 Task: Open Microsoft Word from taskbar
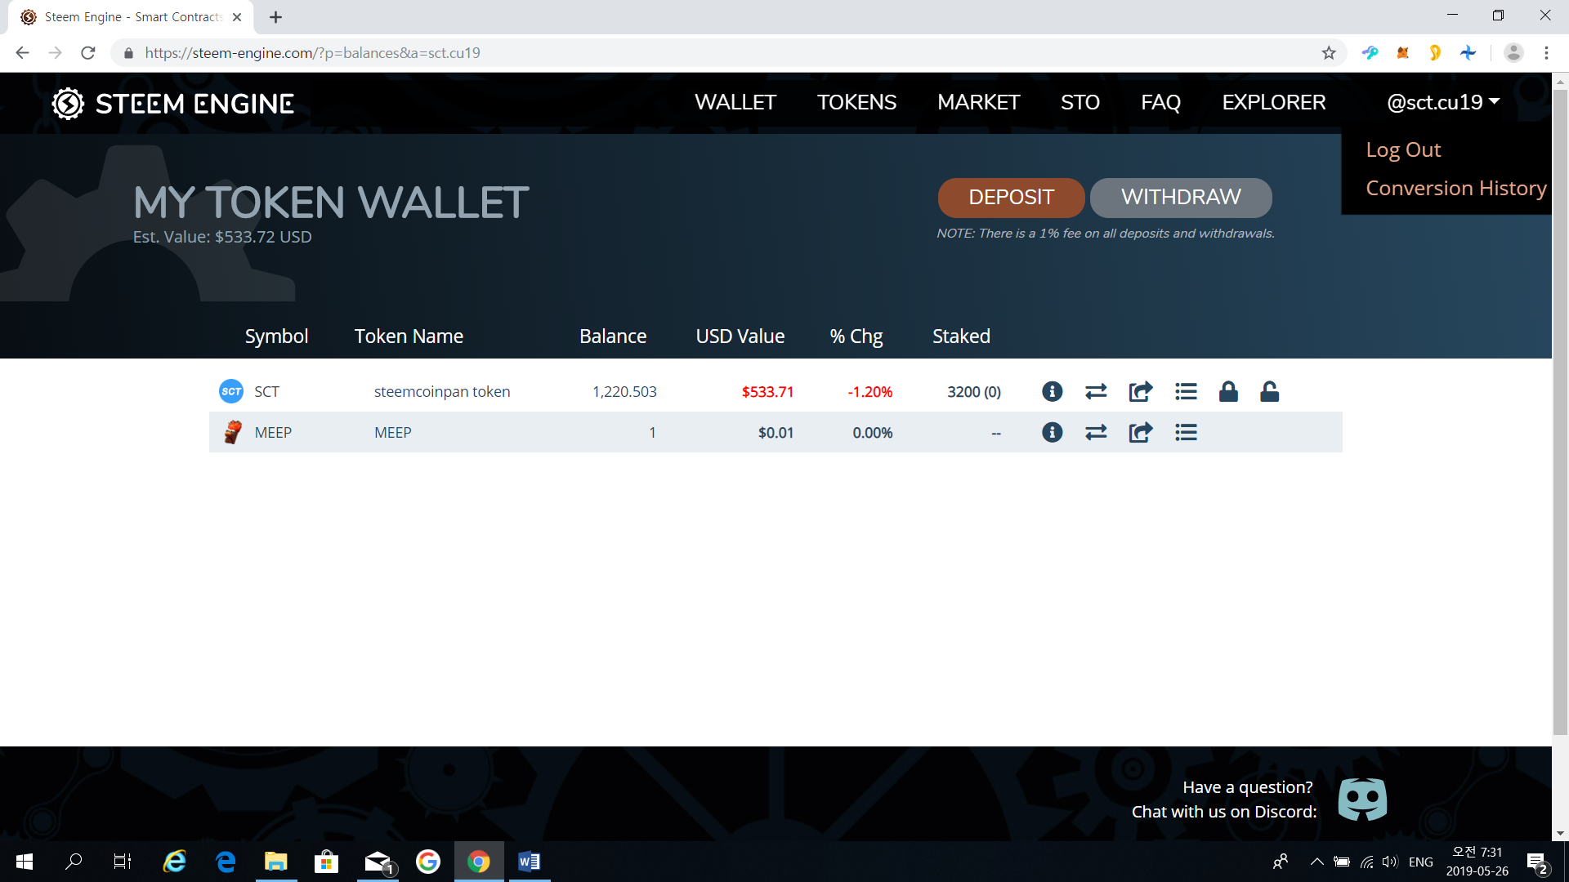click(x=529, y=862)
